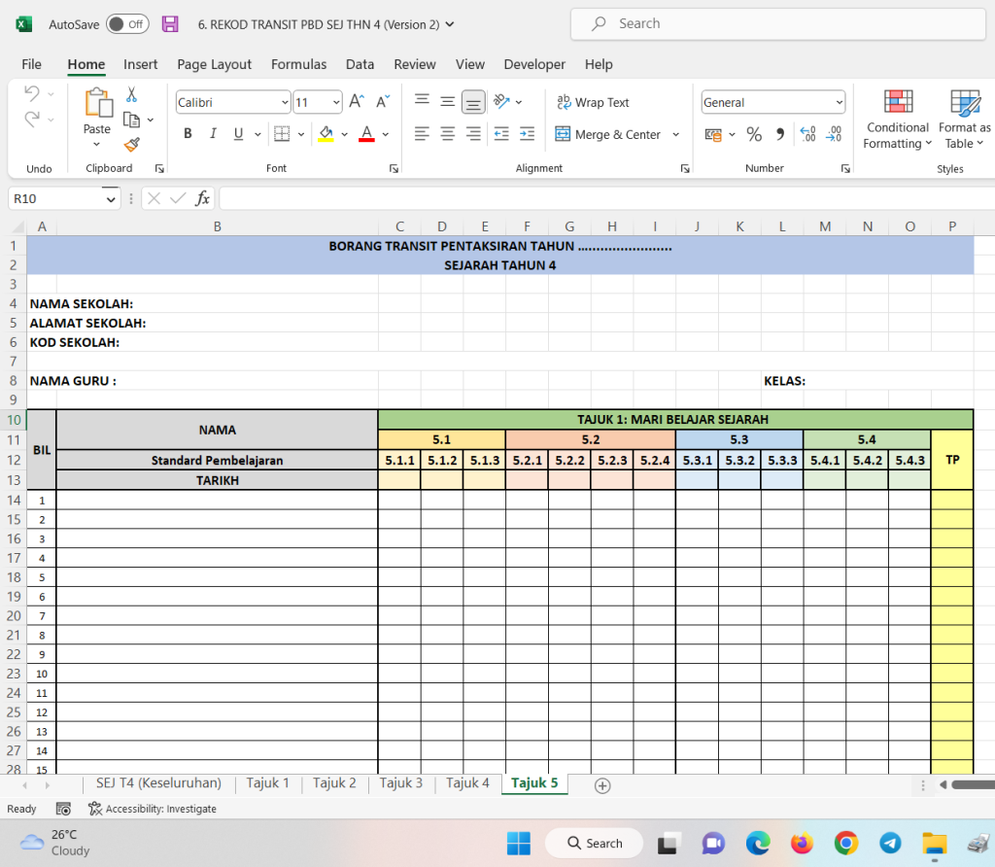Viewport: 995px width, 867px height.
Task: Click the Format Painter brush icon
Action: click(x=132, y=144)
